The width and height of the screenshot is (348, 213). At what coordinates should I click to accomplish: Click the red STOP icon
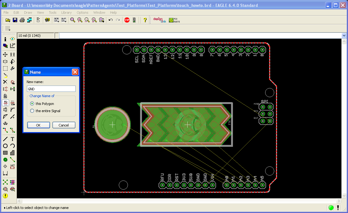click(x=127, y=20)
